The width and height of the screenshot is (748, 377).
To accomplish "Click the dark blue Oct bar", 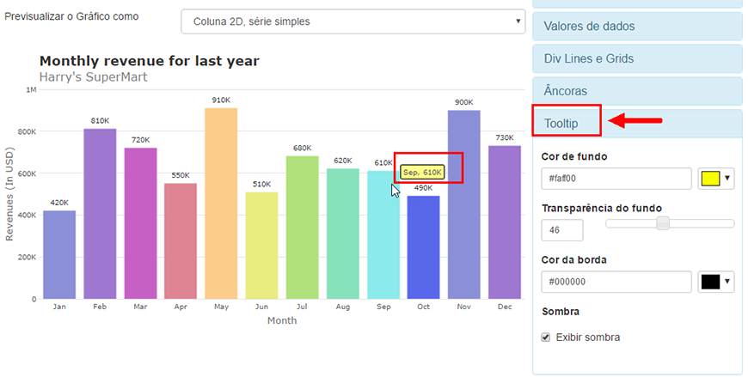I will (423, 247).
